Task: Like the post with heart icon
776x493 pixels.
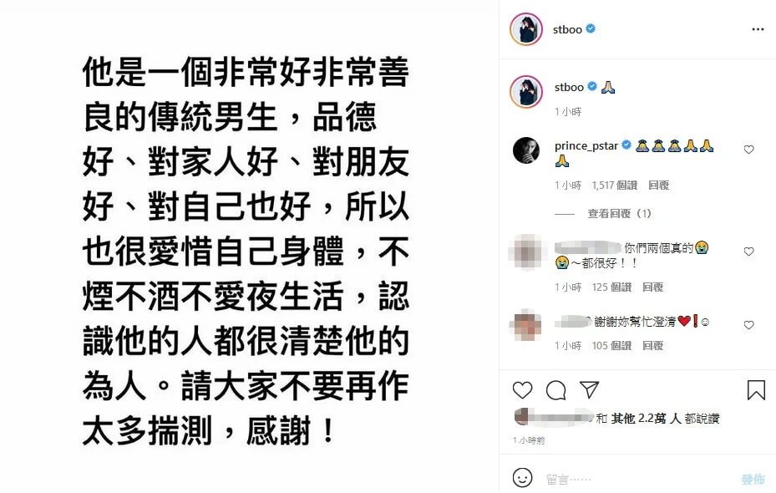Action: click(522, 390)
